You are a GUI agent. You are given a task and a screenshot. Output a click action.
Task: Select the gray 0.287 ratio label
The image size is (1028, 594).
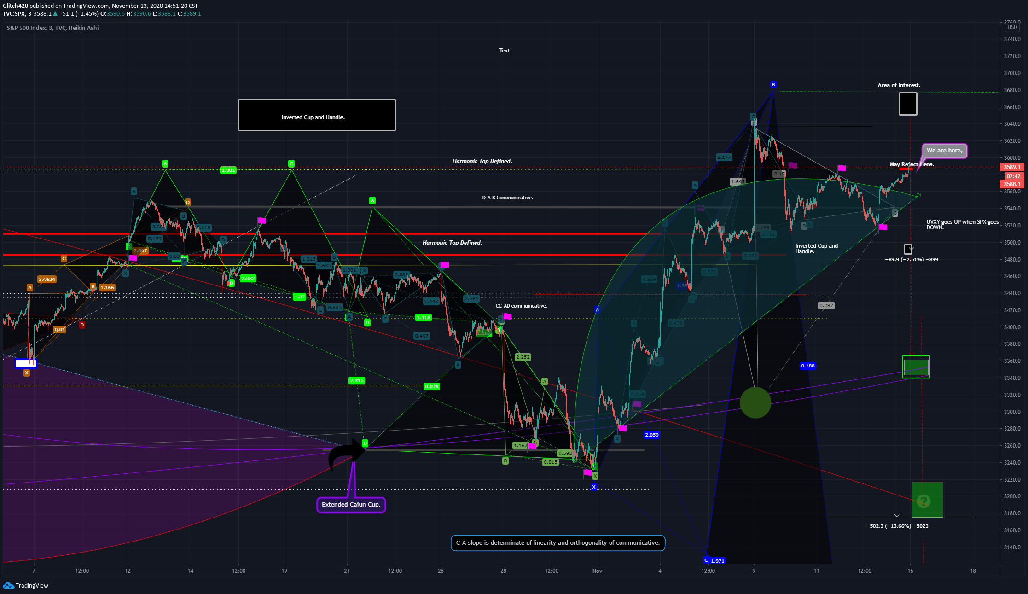pyautogui.click(x=826, y=305)
